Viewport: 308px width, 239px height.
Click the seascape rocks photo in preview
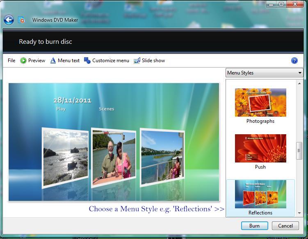coord(65,158)
